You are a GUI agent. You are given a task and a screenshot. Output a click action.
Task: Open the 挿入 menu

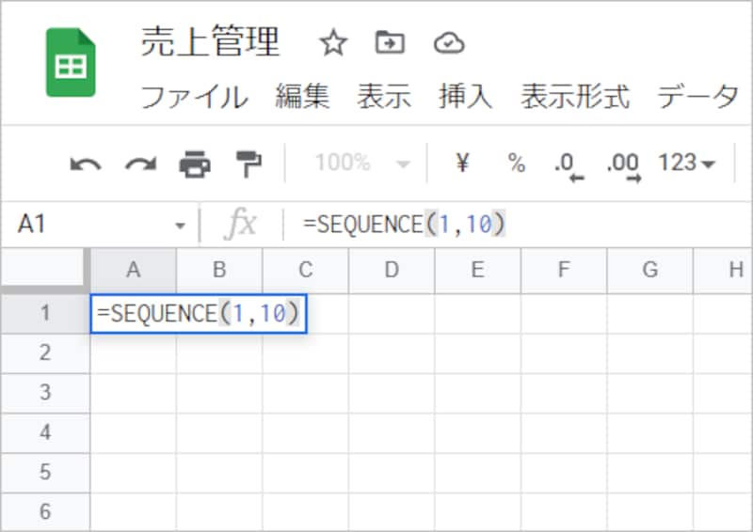pyautogui.click(x=465, y=96)
